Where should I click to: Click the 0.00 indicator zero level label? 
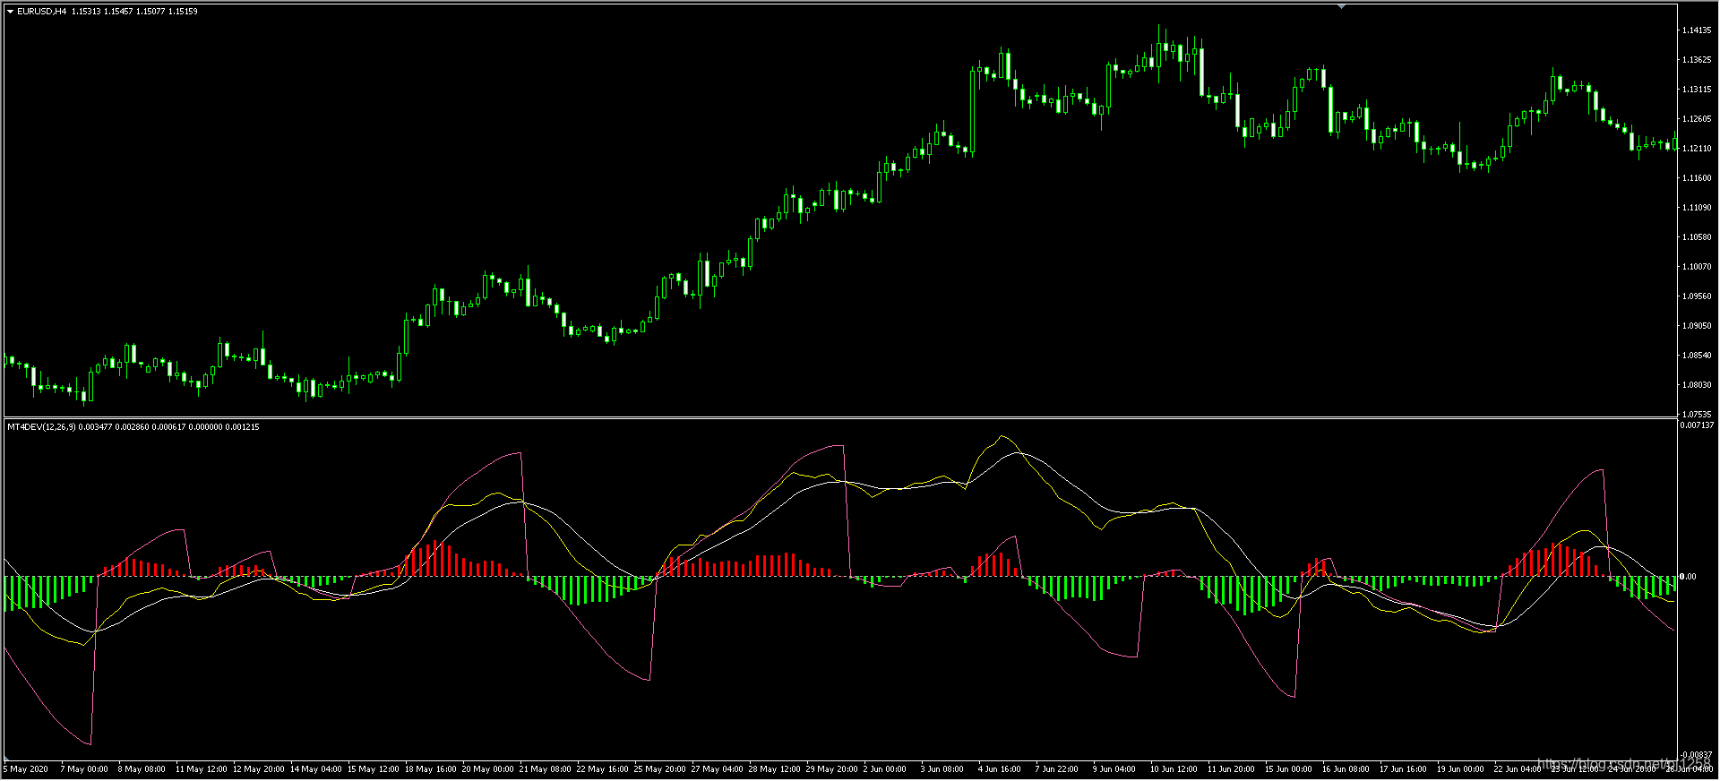tap(1688, 577)
